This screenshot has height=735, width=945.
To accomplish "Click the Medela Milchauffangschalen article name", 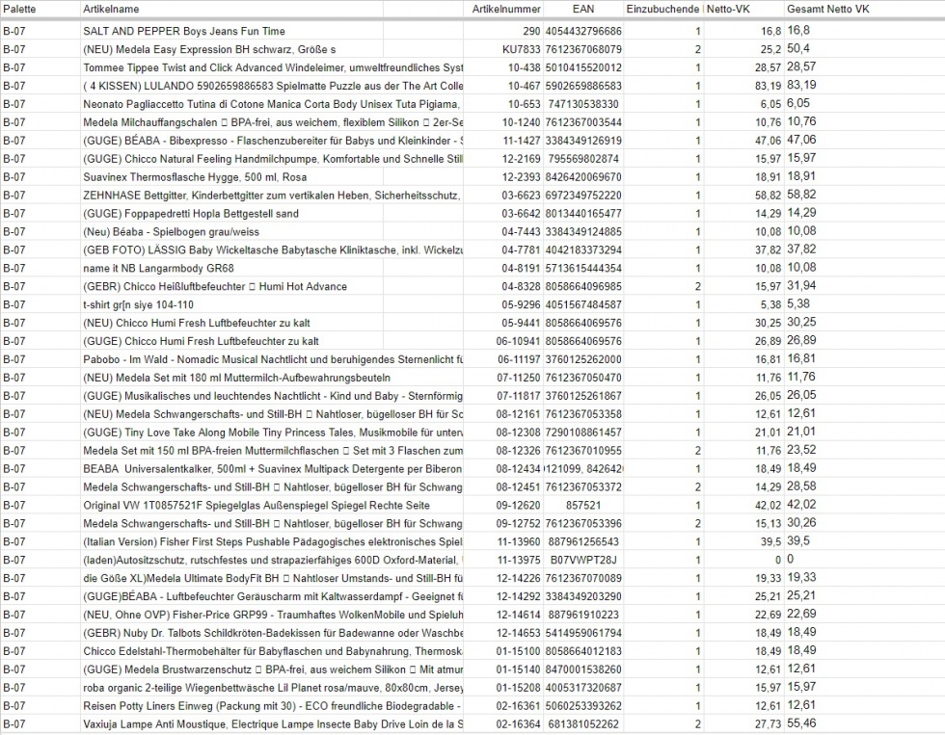I will click(273, 122).
